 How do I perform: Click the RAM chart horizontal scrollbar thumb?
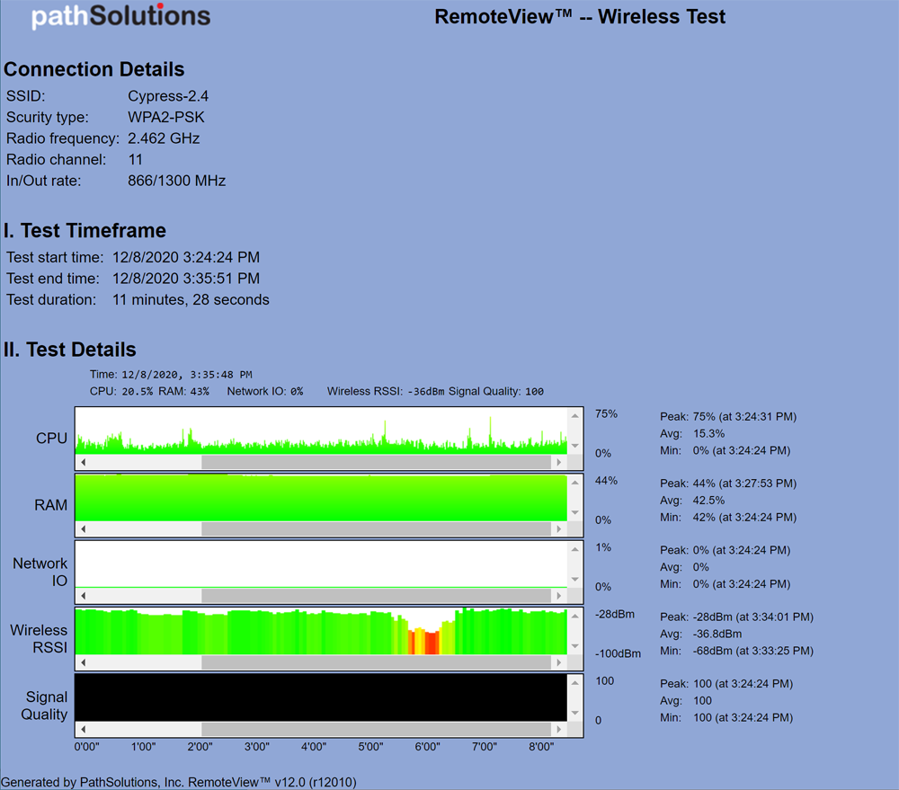point(376,529)
